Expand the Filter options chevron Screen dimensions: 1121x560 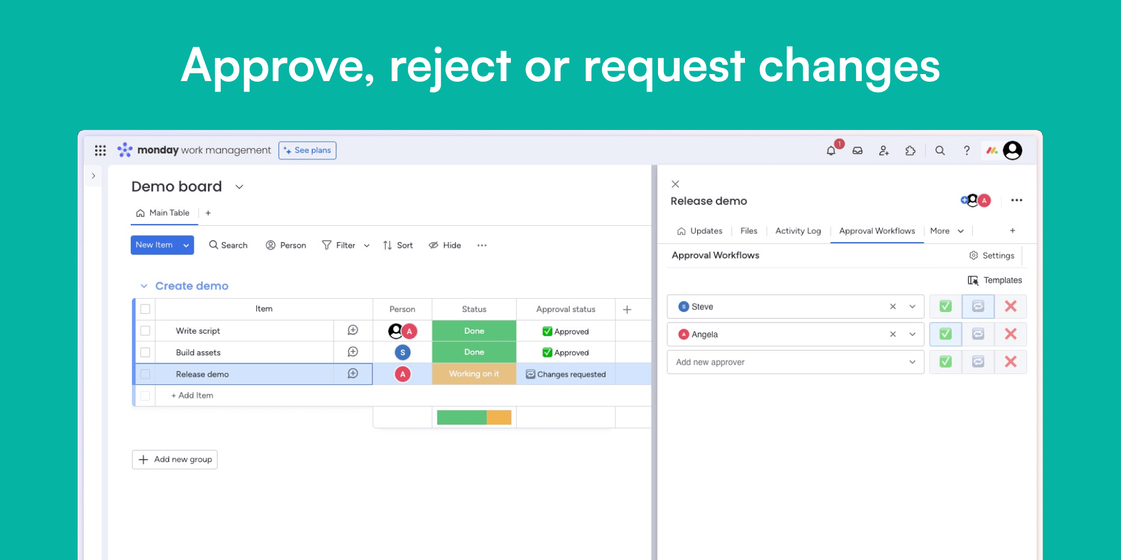click(367, 246)
